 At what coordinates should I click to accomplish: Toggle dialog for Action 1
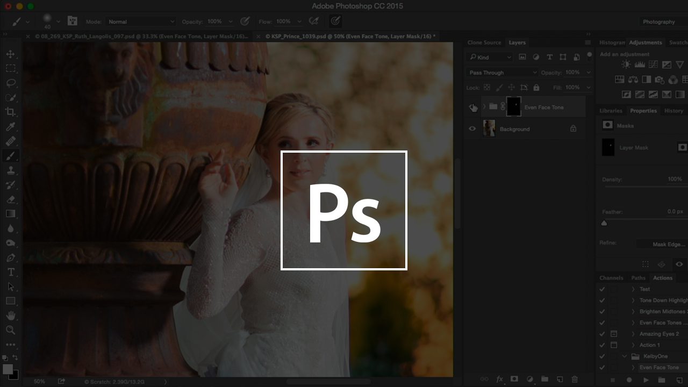(613, 345)
